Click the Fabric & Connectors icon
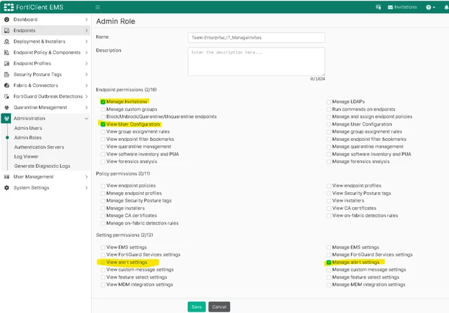 click(7, 86)
